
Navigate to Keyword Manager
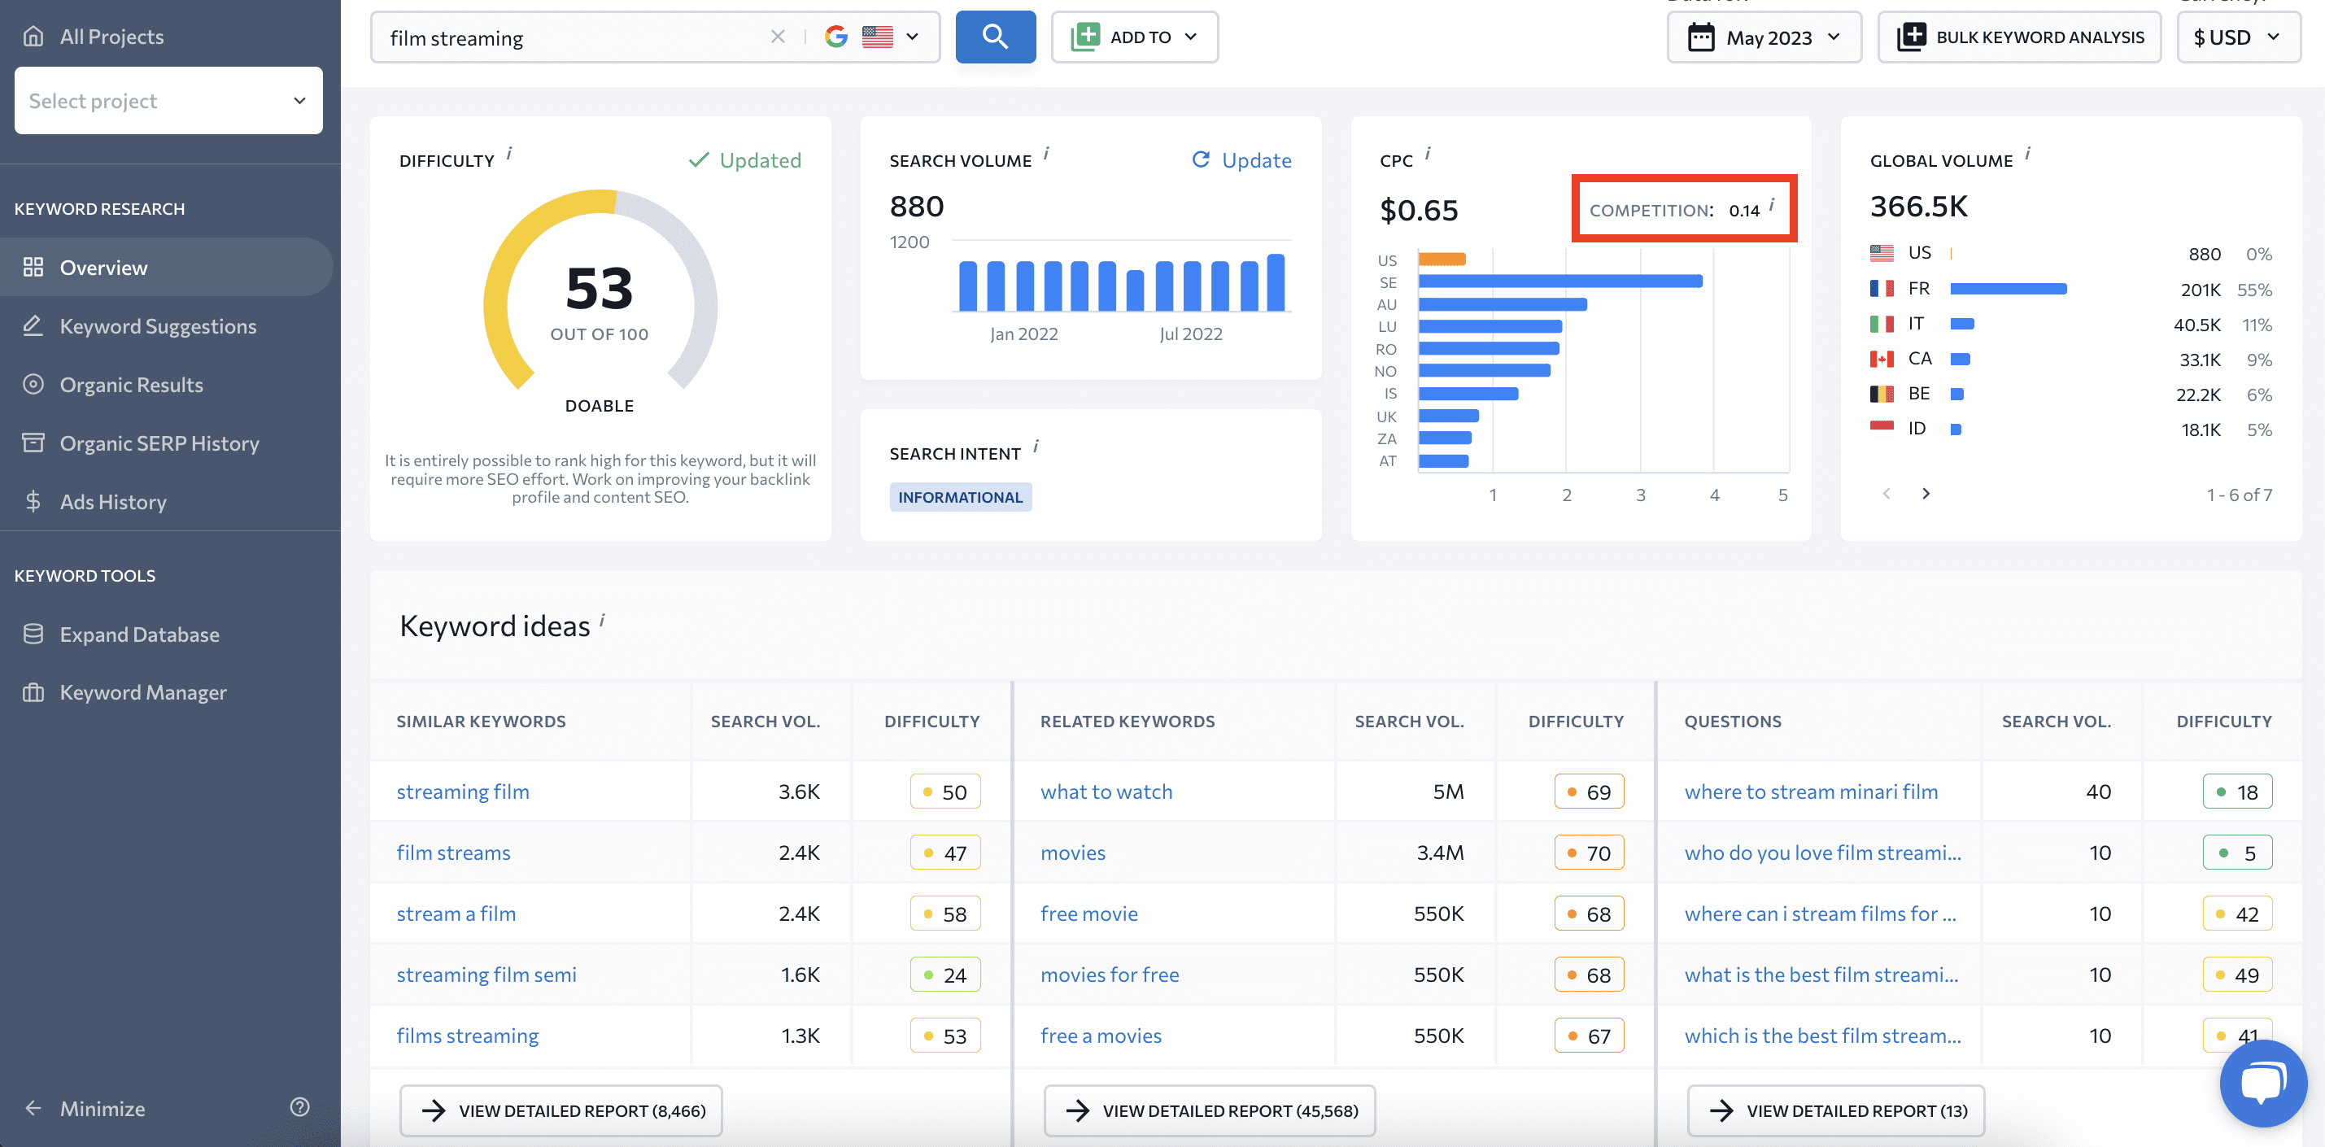(x=144, y=691)
